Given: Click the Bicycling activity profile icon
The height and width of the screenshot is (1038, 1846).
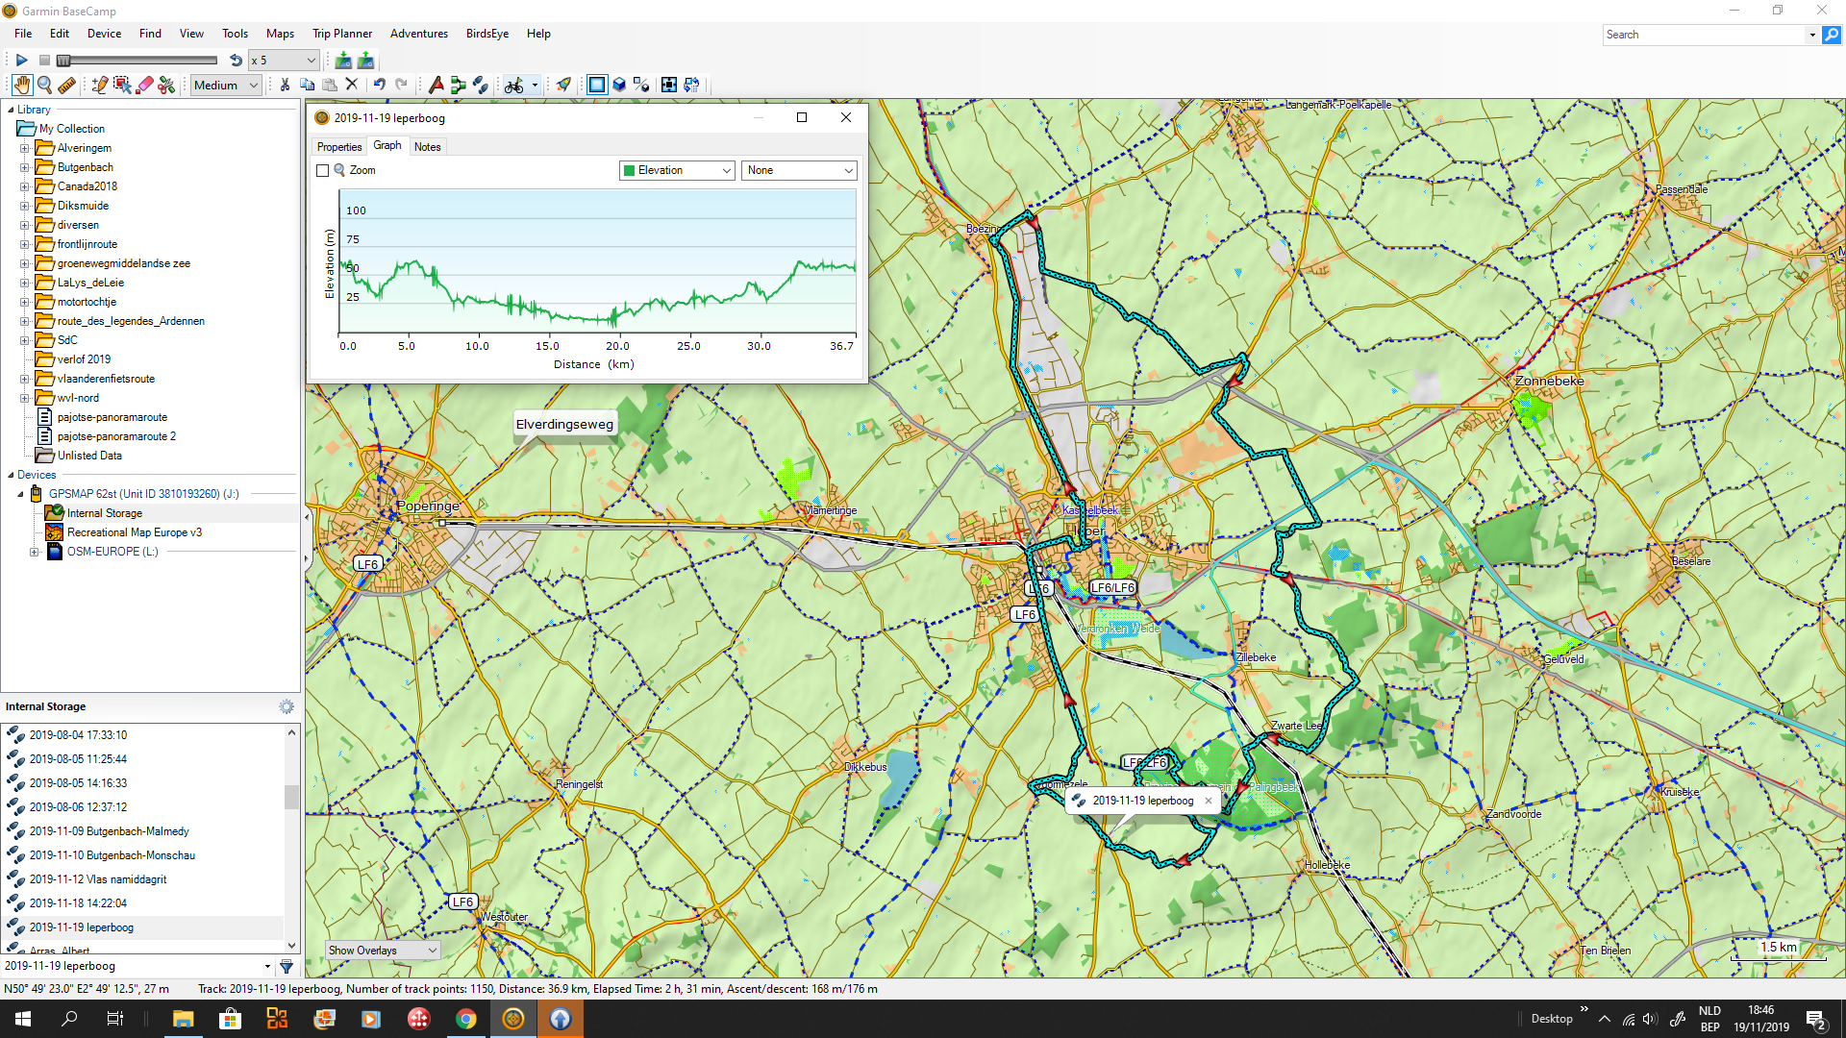Looking at the screenshot, I should 514,85.
